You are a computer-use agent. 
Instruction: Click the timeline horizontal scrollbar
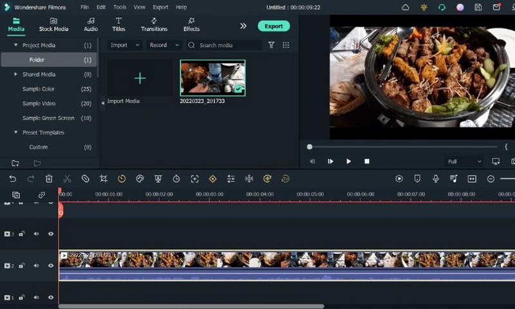click(191, 306)
